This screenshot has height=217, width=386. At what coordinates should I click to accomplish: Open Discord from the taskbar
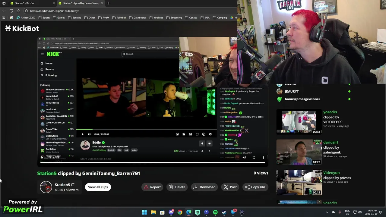pyautogui.click(x=171, y=212)
